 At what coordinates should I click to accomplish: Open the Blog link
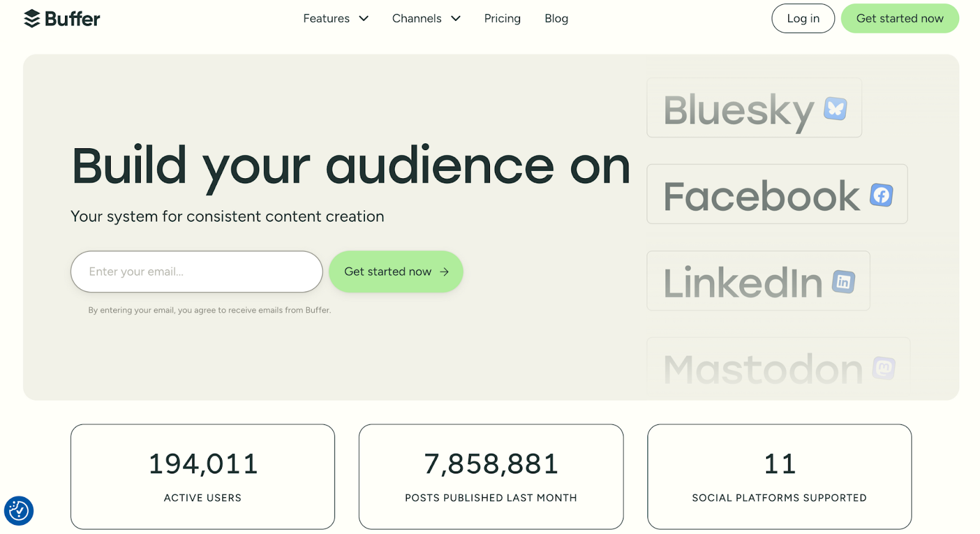[x=556, y=18]
